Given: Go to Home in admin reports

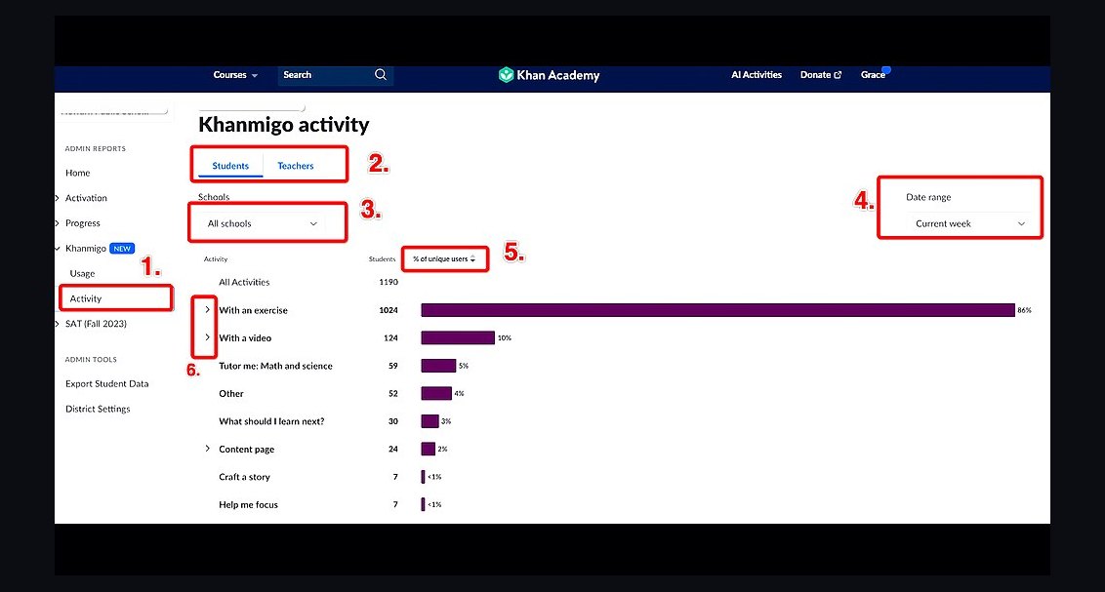Looking at the screenshot, I should pyautogui.click(x=77, y=174).
